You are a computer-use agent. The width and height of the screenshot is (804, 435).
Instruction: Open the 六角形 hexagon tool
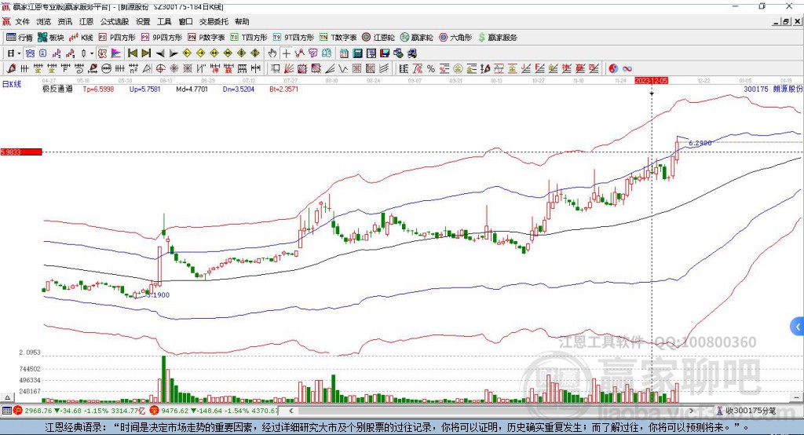tap(455, 38)
